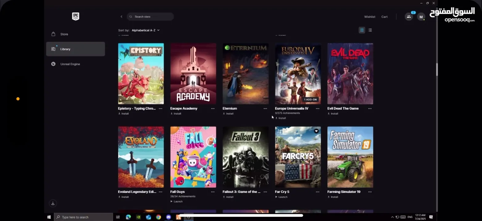
Task: Open the notification center icon
Action: (431, 217)
